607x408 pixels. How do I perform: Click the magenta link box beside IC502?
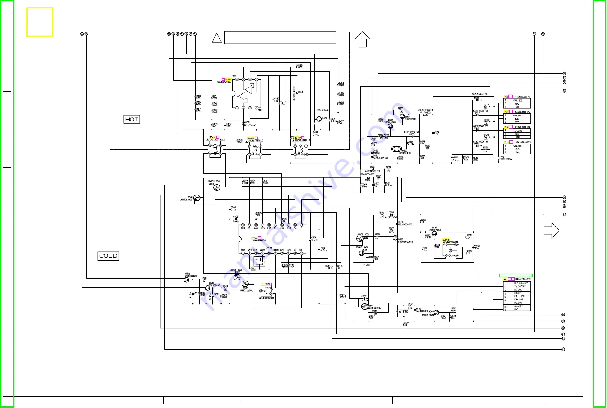tap(270, 284)
